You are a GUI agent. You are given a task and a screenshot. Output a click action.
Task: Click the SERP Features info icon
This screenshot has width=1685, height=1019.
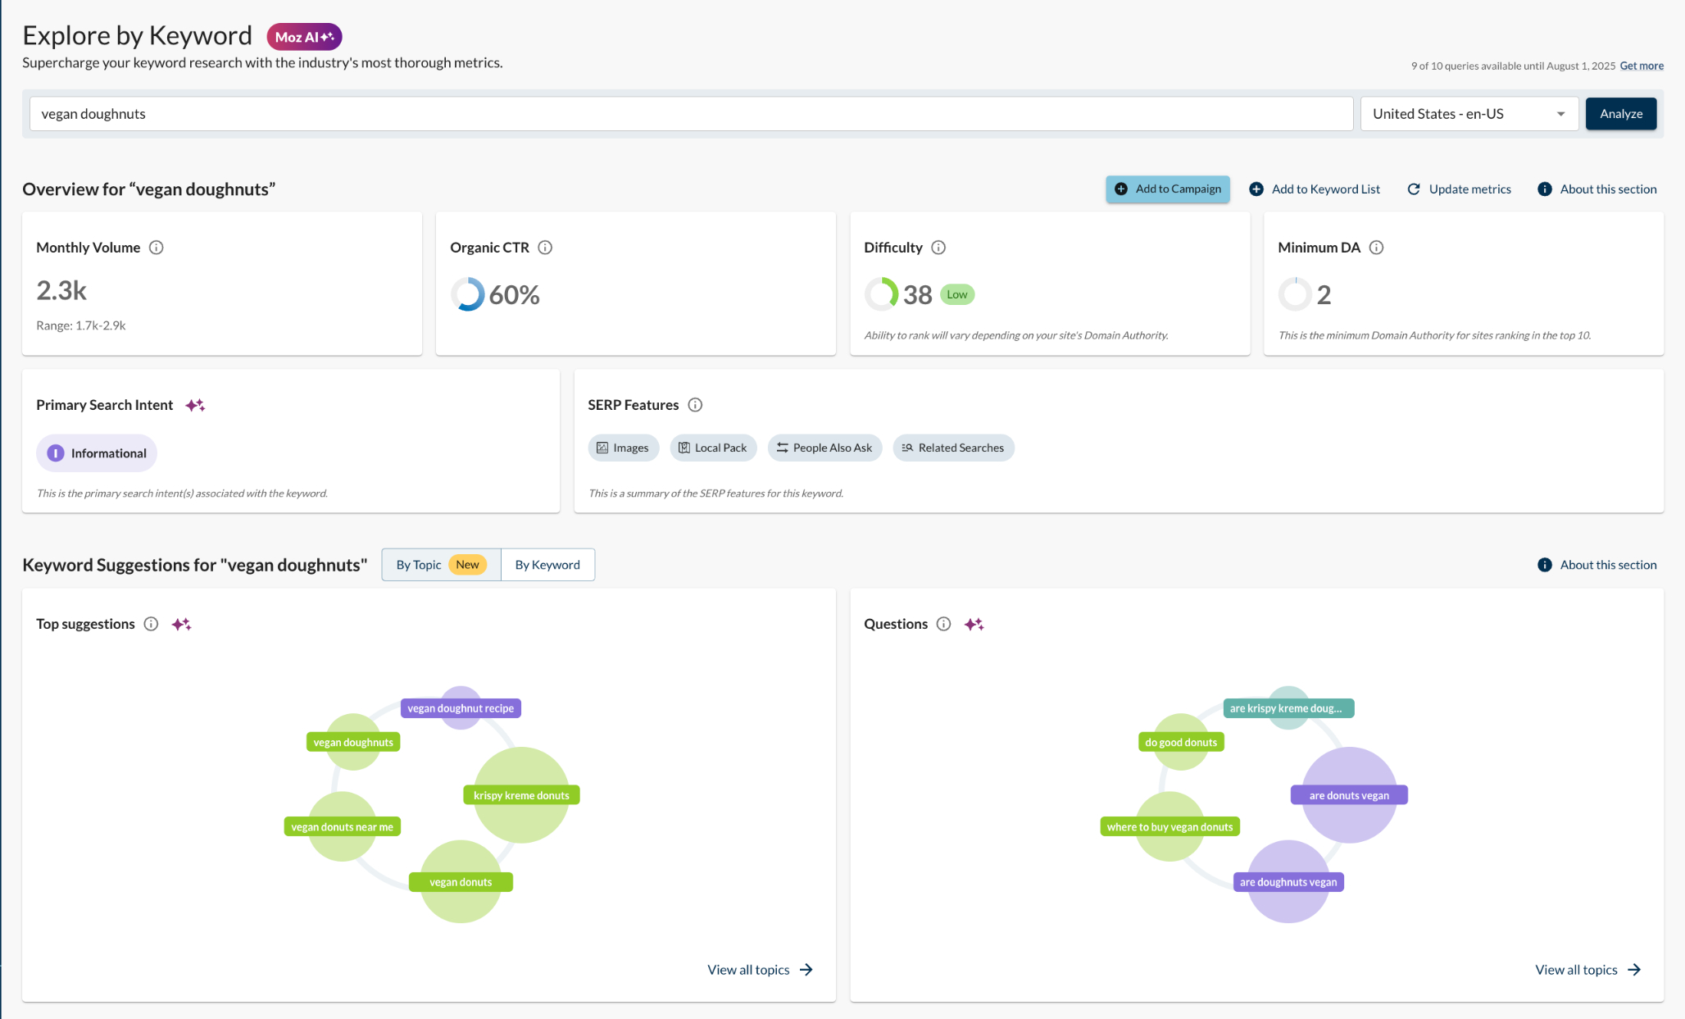click(x=695, y=405)
